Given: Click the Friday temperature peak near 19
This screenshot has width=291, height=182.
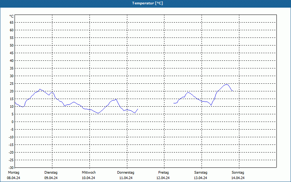Looking at the screenshot, I should pyautogui.click(x=188, y=92).
